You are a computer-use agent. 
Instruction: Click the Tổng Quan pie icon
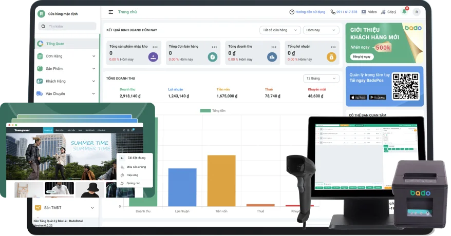40,44
